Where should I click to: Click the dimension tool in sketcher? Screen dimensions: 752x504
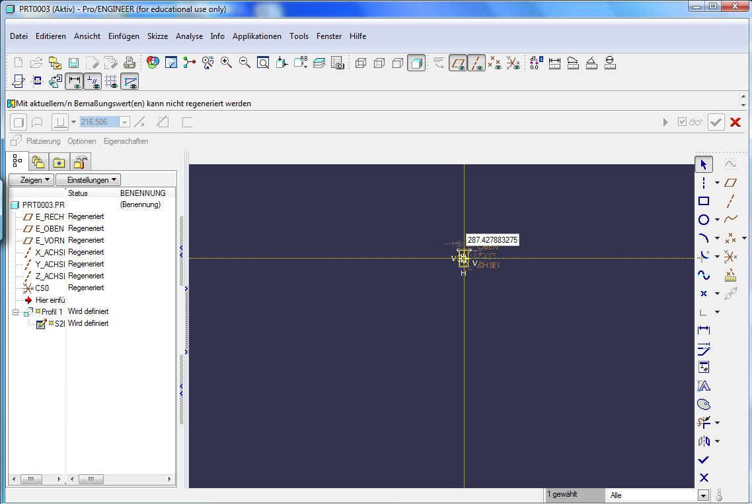[704, 330]
